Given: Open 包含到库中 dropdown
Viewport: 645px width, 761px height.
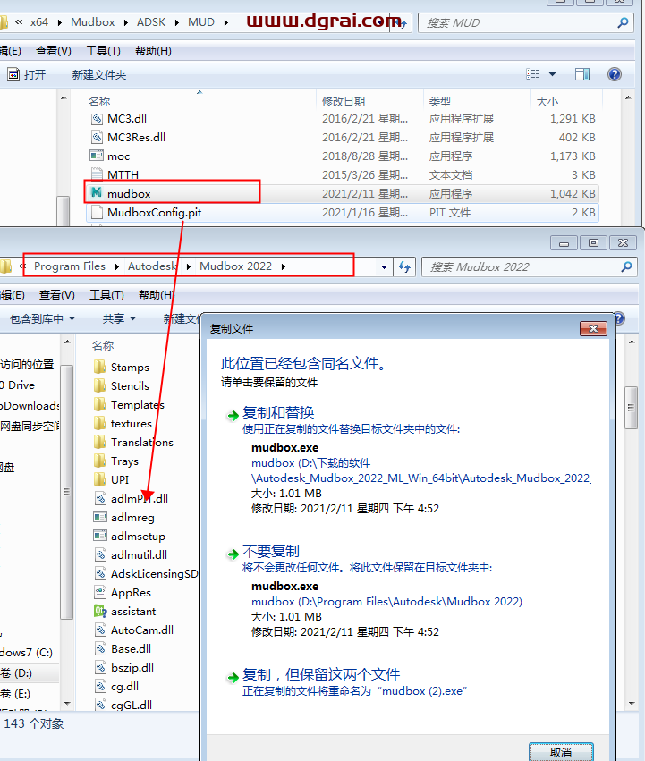Looking at the screenshot, I should (x=43, y=319).
